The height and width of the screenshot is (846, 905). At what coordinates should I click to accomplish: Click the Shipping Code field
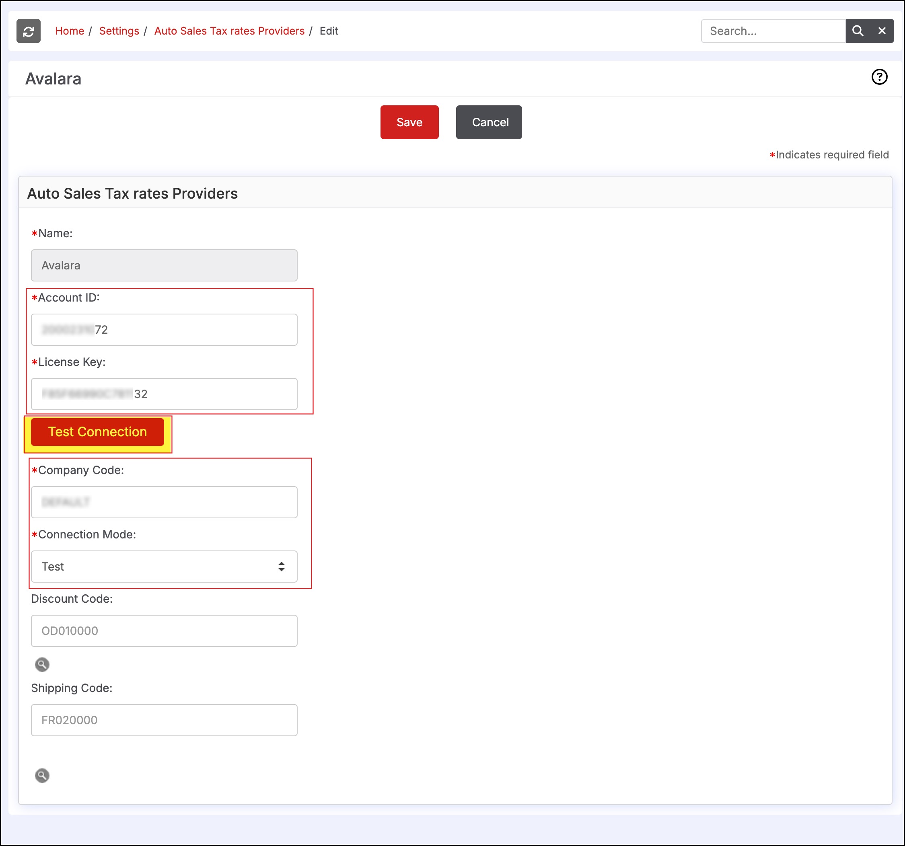[x=164, y=720]
